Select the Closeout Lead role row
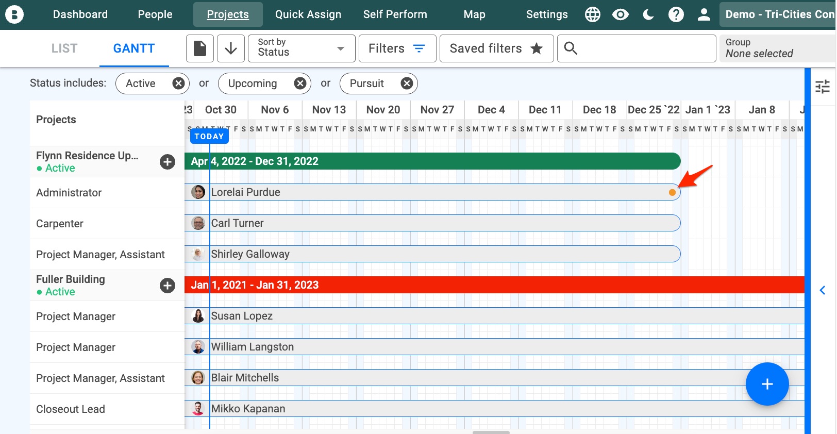Screen dimensions: 837x434 [x=107, y=409]
